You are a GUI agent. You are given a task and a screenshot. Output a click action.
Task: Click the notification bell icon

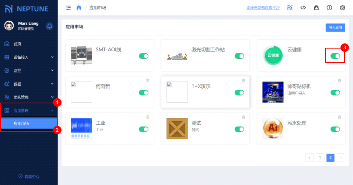(49, 26)
